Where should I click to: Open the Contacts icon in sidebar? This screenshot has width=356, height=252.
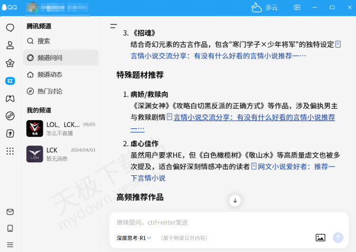coord(10,45)
